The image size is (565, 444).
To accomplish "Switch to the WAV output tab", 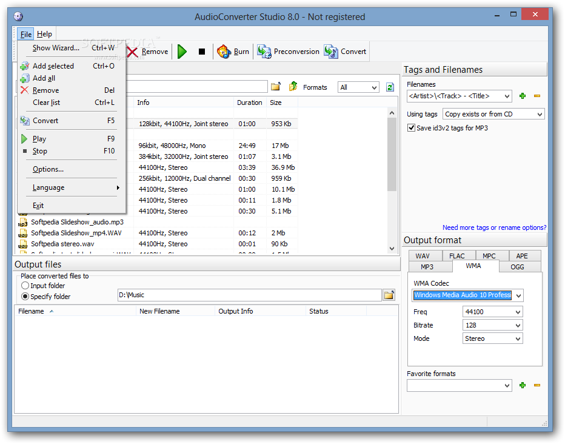I will (x=426, y=256).
